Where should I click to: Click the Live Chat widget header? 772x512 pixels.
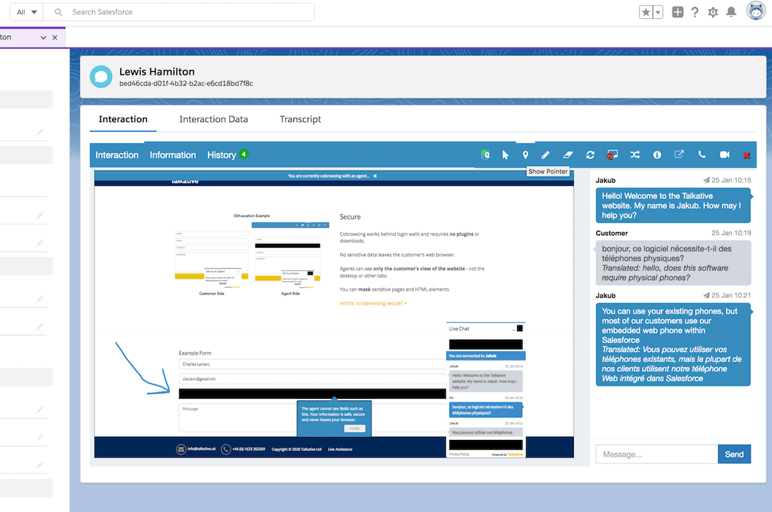click(486, 329)
